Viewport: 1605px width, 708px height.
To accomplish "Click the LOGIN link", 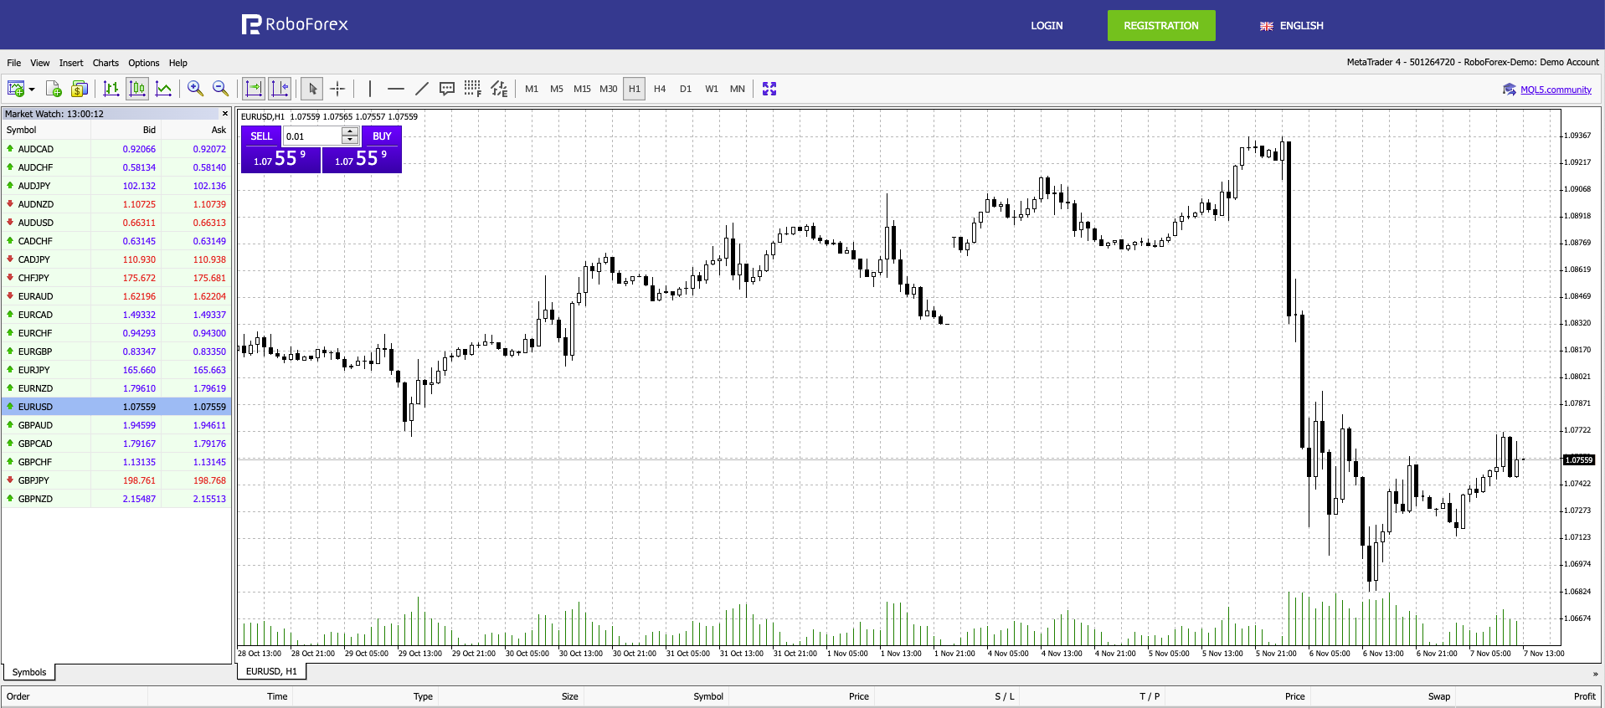I will click(1047, 26).
